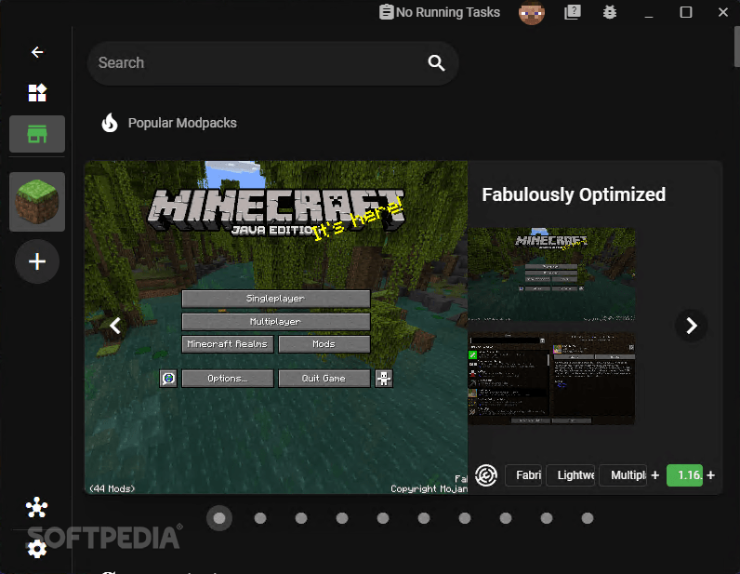Open the No Running Tasks indicator
740x574 pixels.
coord(440,12)
